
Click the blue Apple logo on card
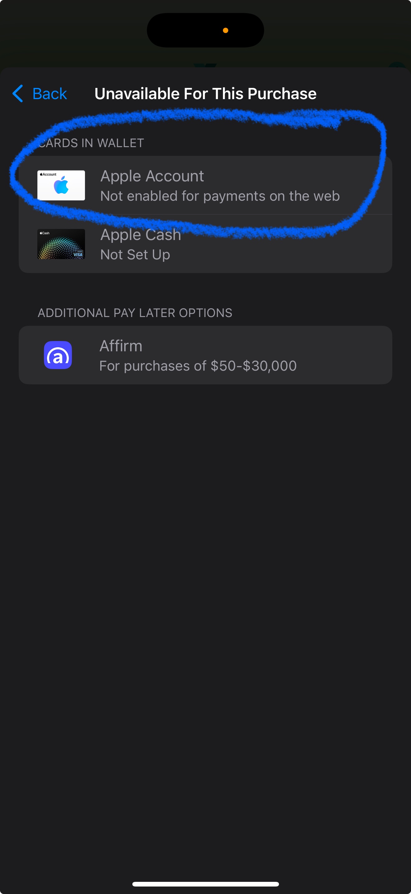[61, 185]
